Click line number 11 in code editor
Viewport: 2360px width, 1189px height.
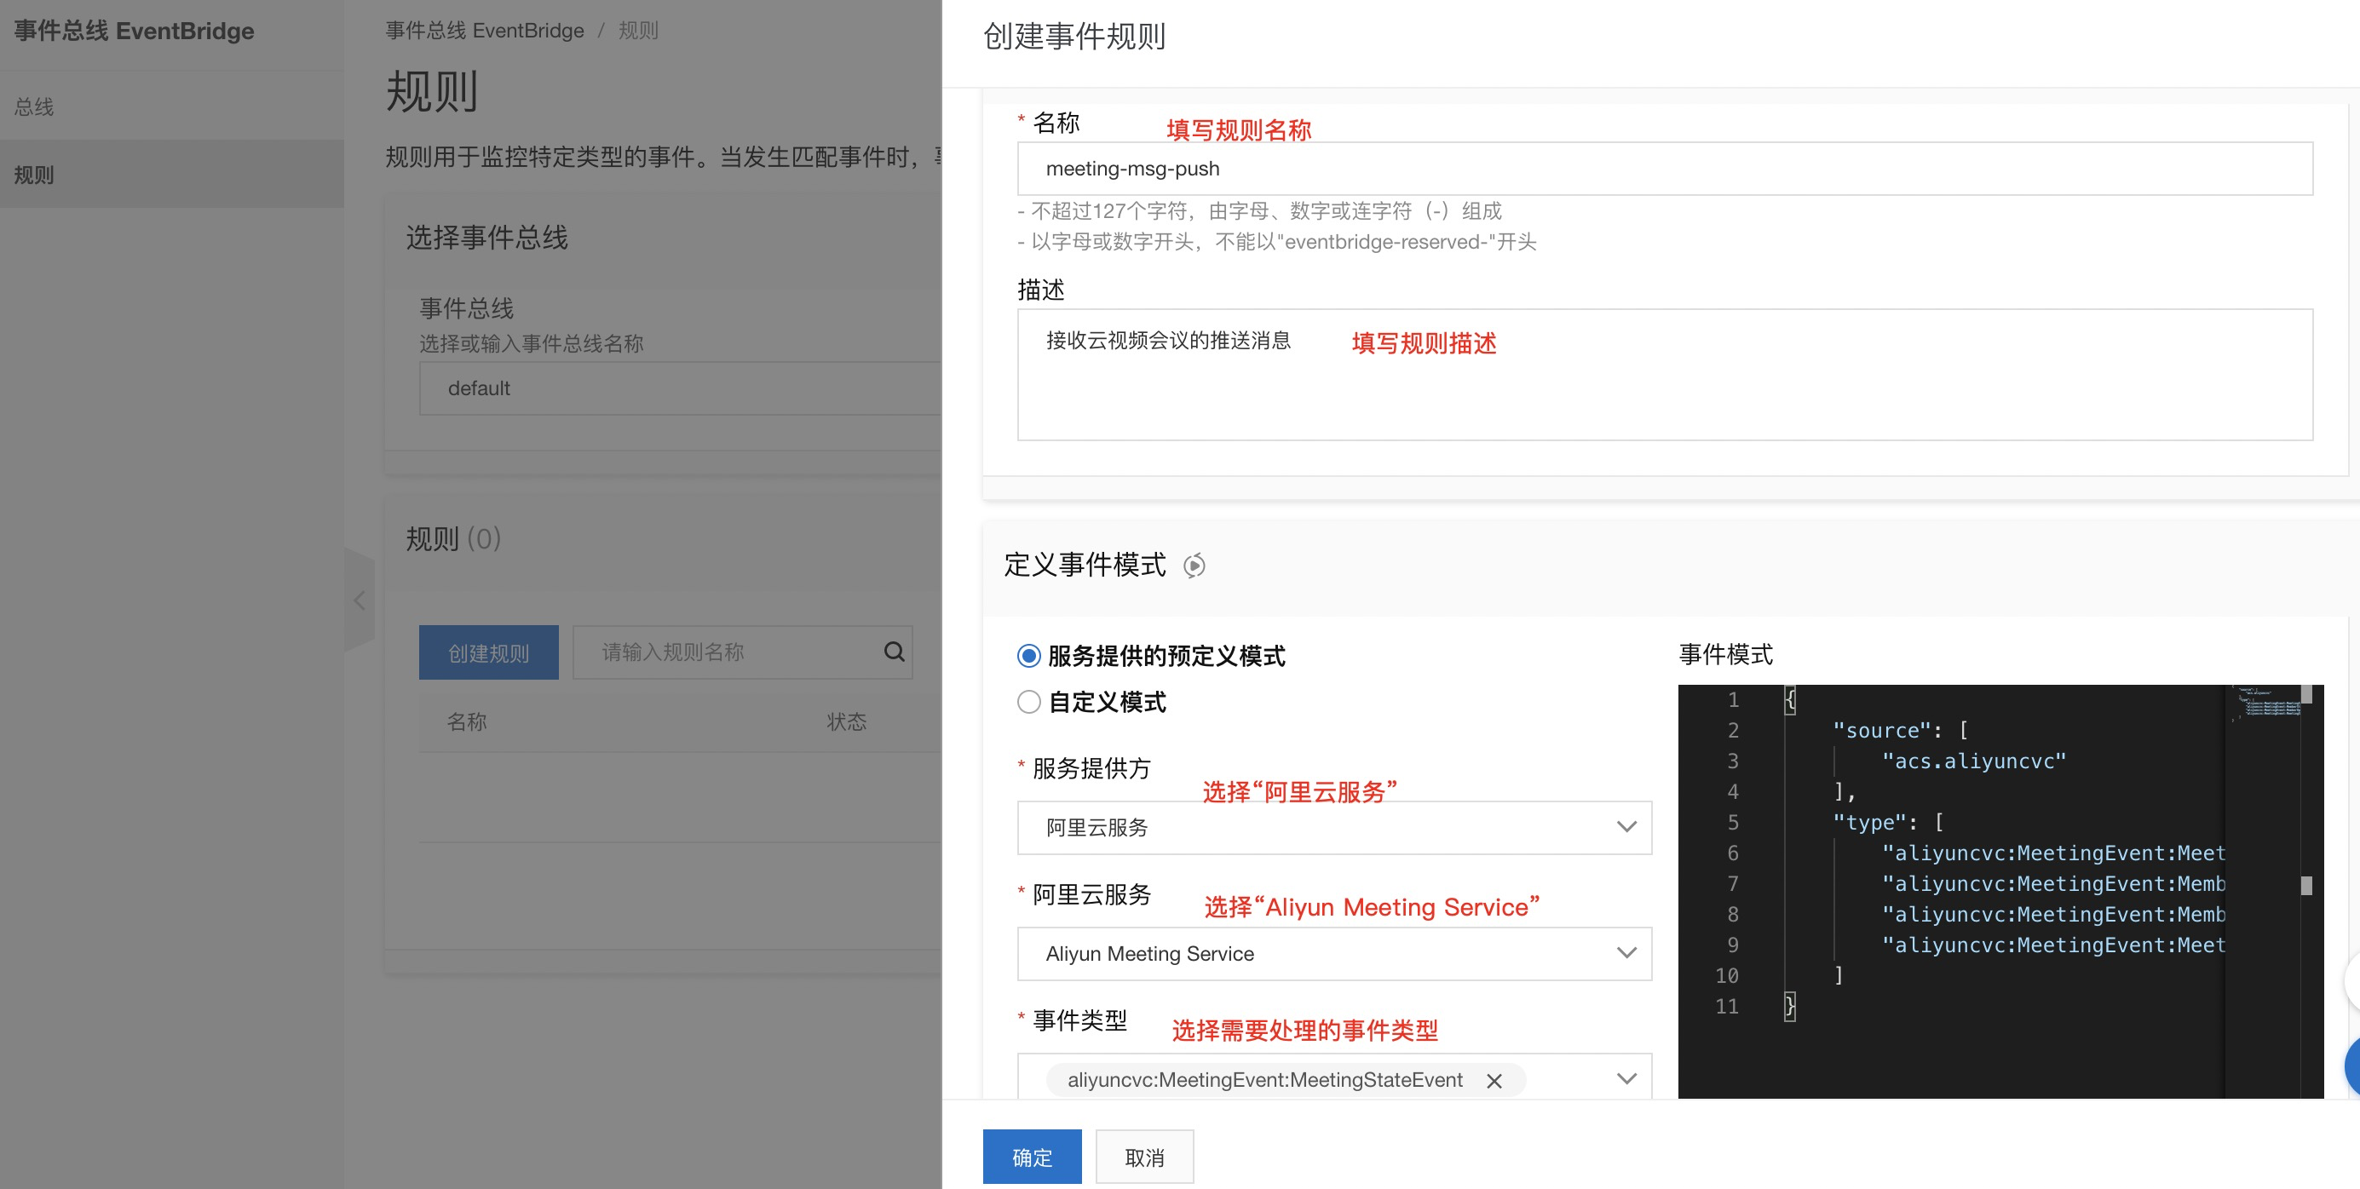(x=1726, y=1007)
